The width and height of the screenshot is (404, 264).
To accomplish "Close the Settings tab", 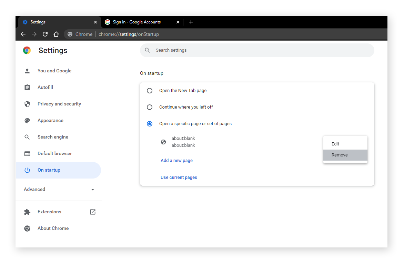I will (x=95, y=22).
